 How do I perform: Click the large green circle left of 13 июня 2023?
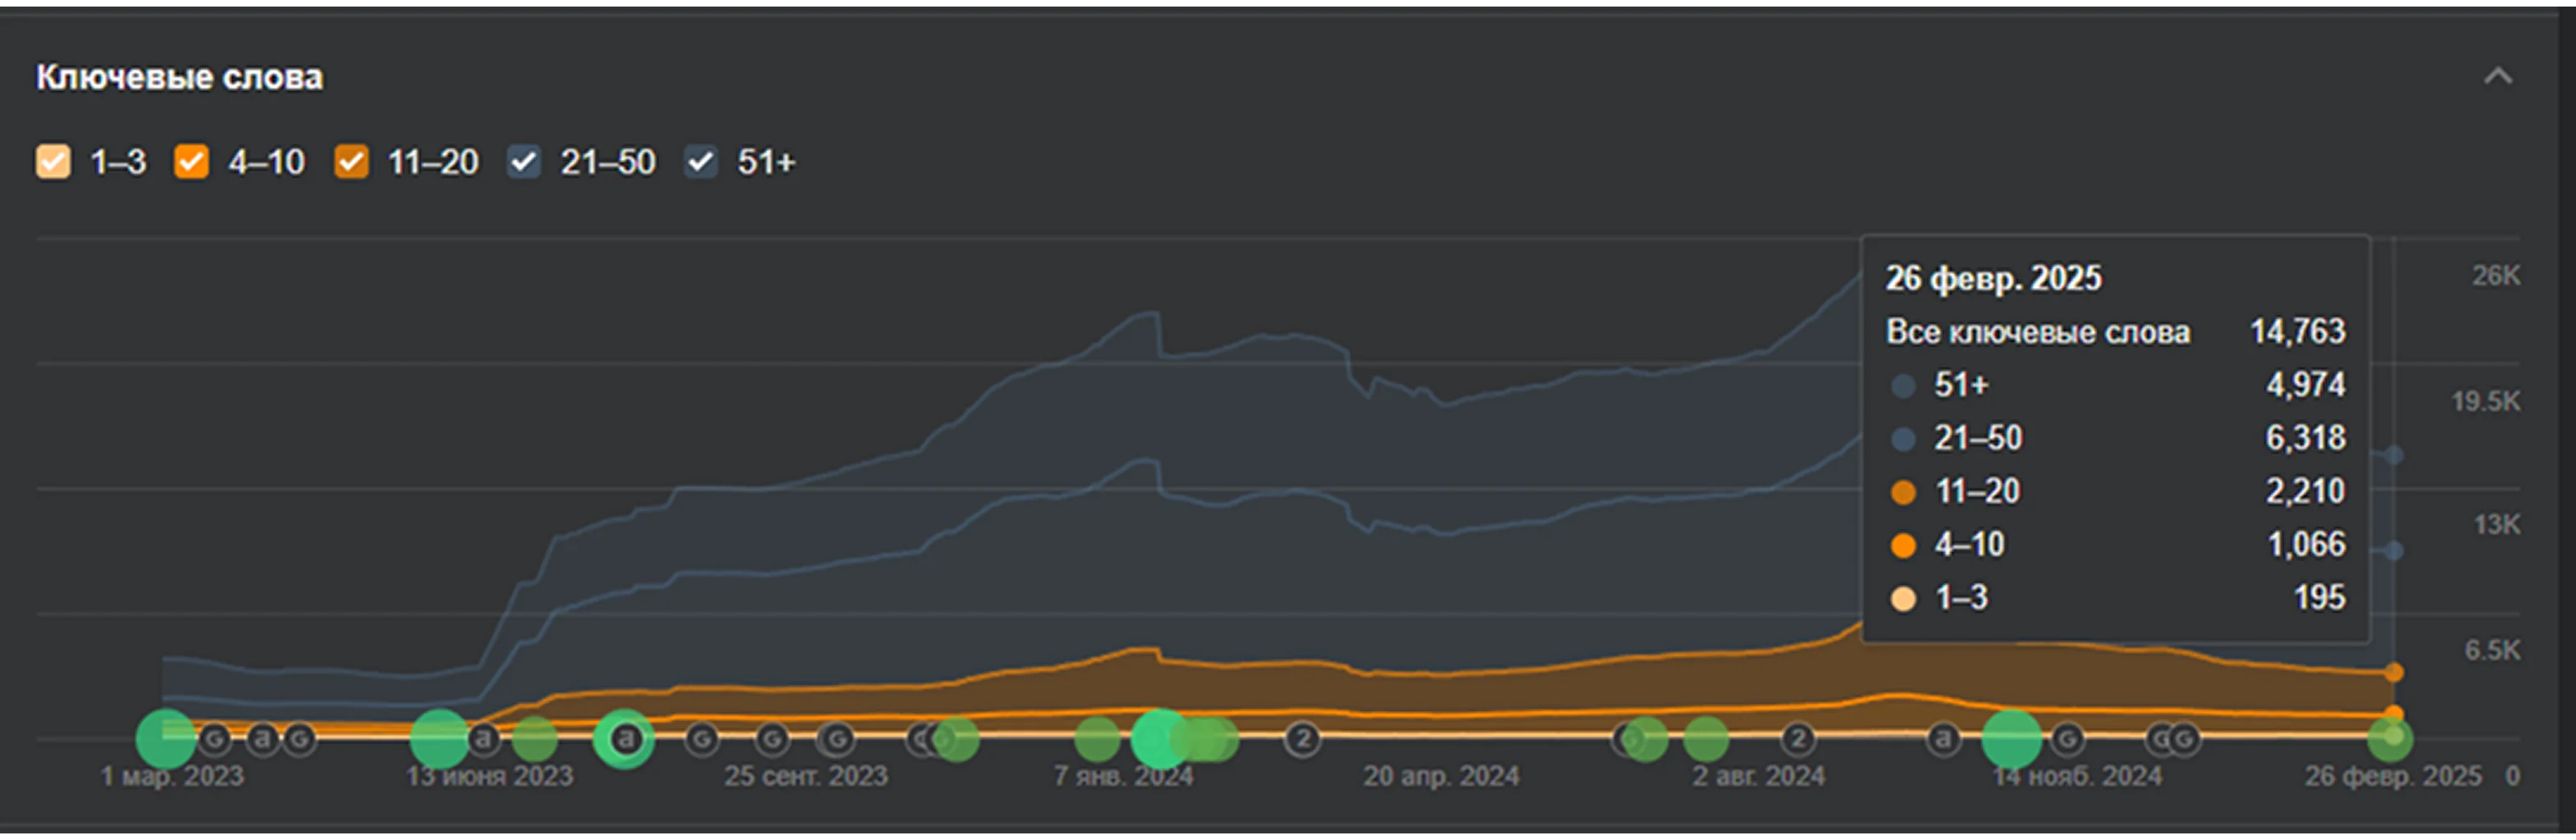(x=439, y=739)
